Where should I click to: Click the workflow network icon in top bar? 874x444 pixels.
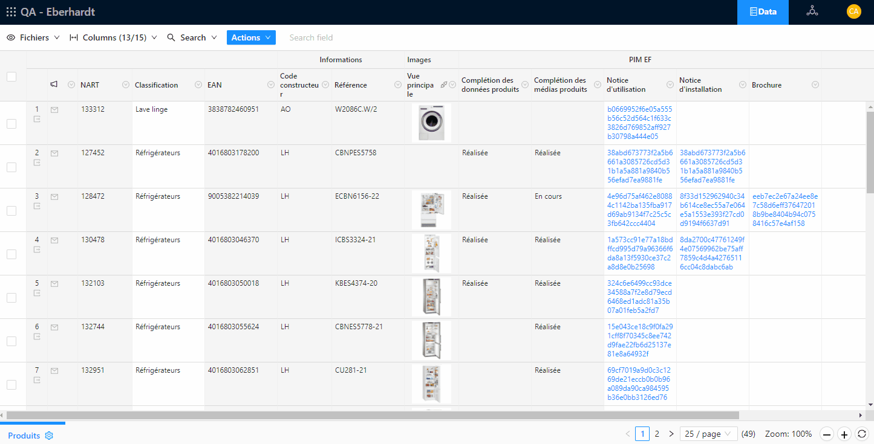(812, 11)
